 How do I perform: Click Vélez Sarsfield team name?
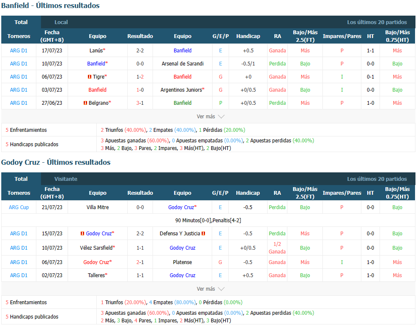(x=96, y=248)
